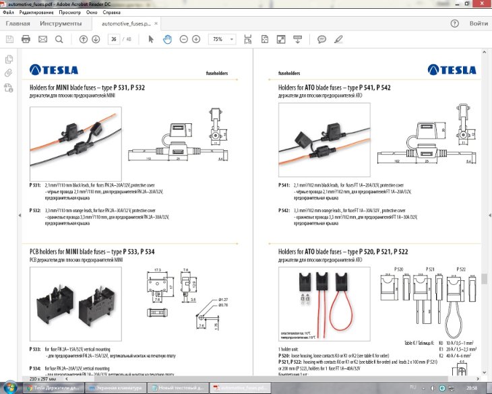Click the fit one full page icon

(265, 39)
